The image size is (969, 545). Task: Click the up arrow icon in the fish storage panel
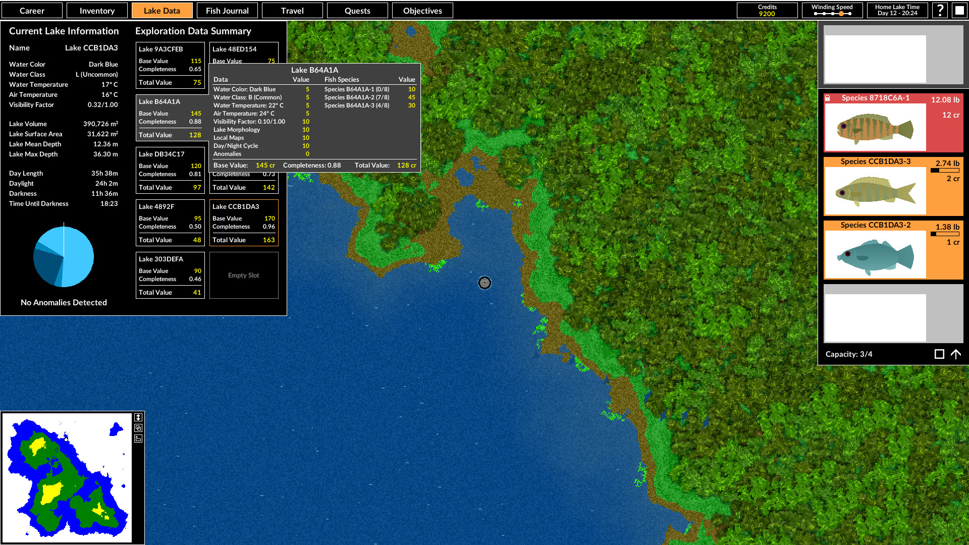[957, 354]
